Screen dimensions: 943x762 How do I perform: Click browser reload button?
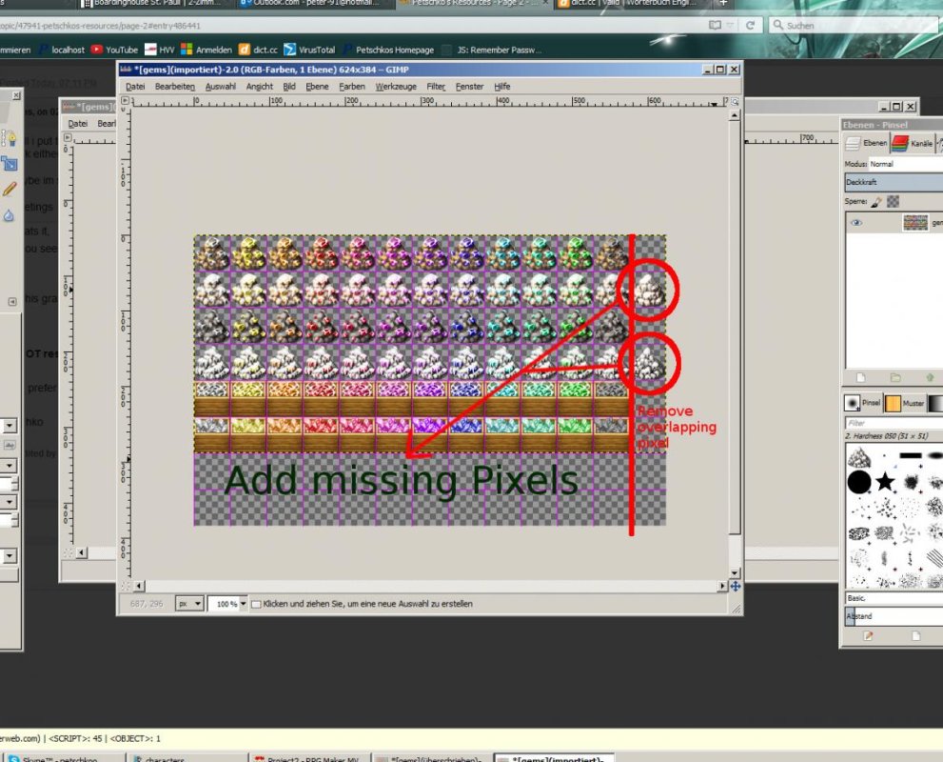click(750, 26)
